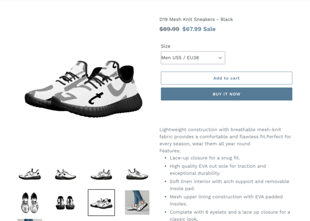310x221 pixels.
Task: Select the top-down view sneaker thumbnail
Action: point(29,202)
